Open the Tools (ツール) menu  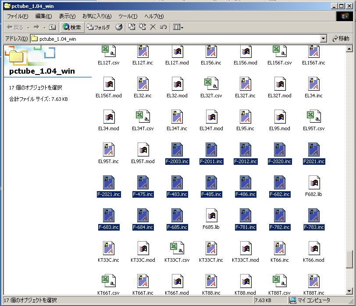point(128,16)
